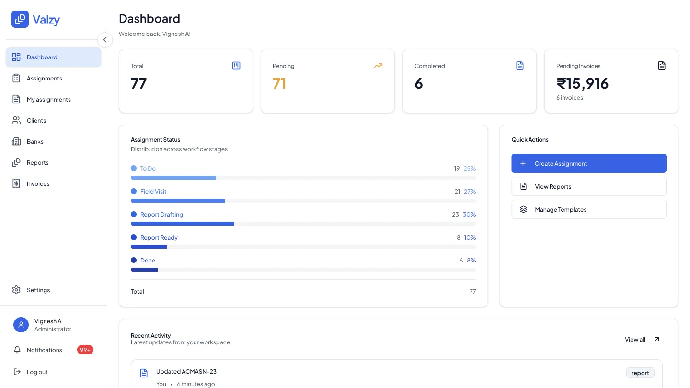Click the Invoices dollar icon

pyautogui.click(x=16, y=183)
